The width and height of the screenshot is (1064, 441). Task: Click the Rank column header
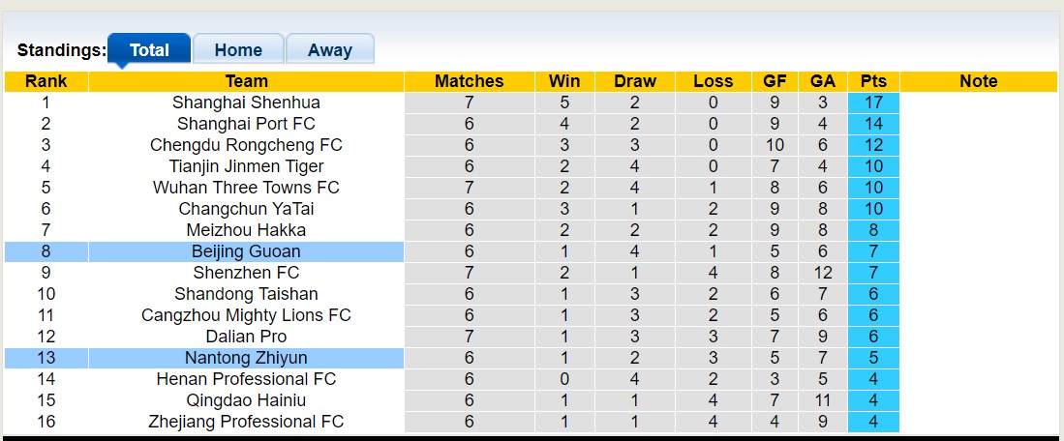[x=46, y=81]
